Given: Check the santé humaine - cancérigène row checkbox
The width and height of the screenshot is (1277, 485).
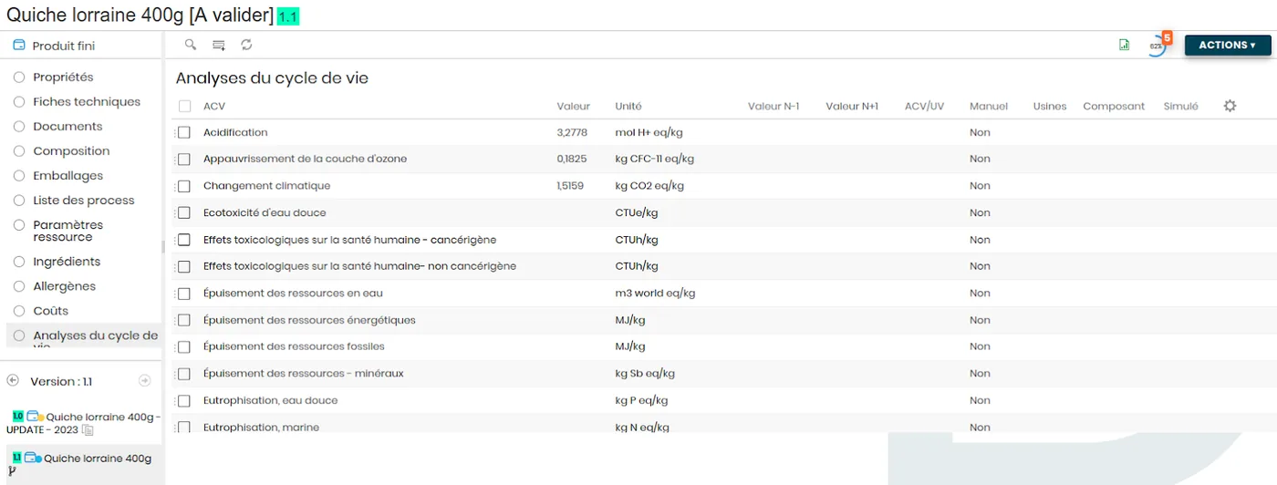Looking at the screenshot, I should 184,240.
